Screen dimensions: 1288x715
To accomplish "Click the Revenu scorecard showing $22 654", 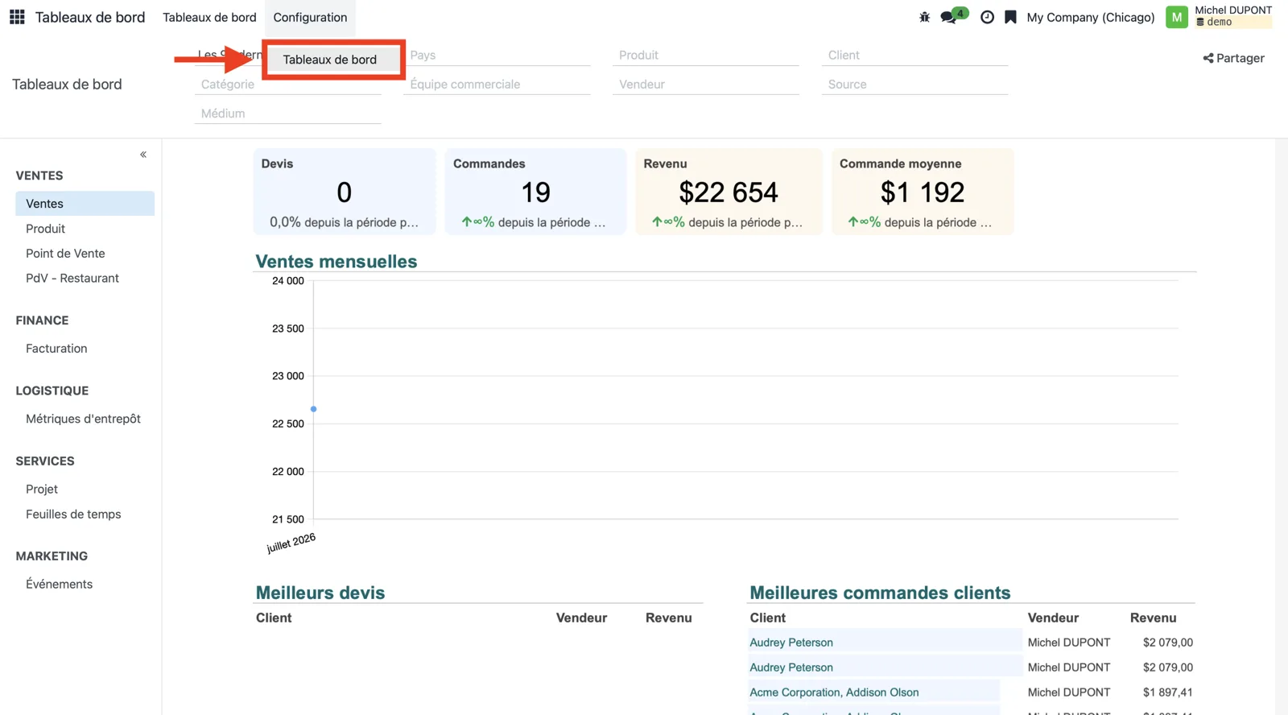I will click(729, 192).
